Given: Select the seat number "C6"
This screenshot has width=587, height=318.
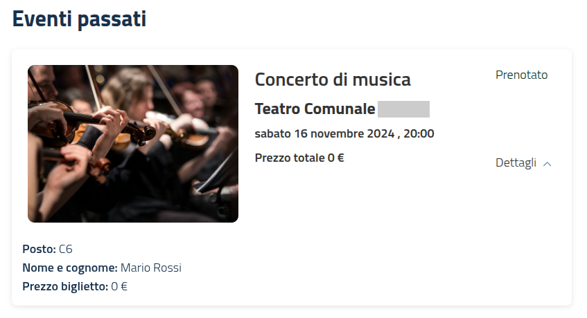Looking at the screenshot, I should click(x=66, y=249).
